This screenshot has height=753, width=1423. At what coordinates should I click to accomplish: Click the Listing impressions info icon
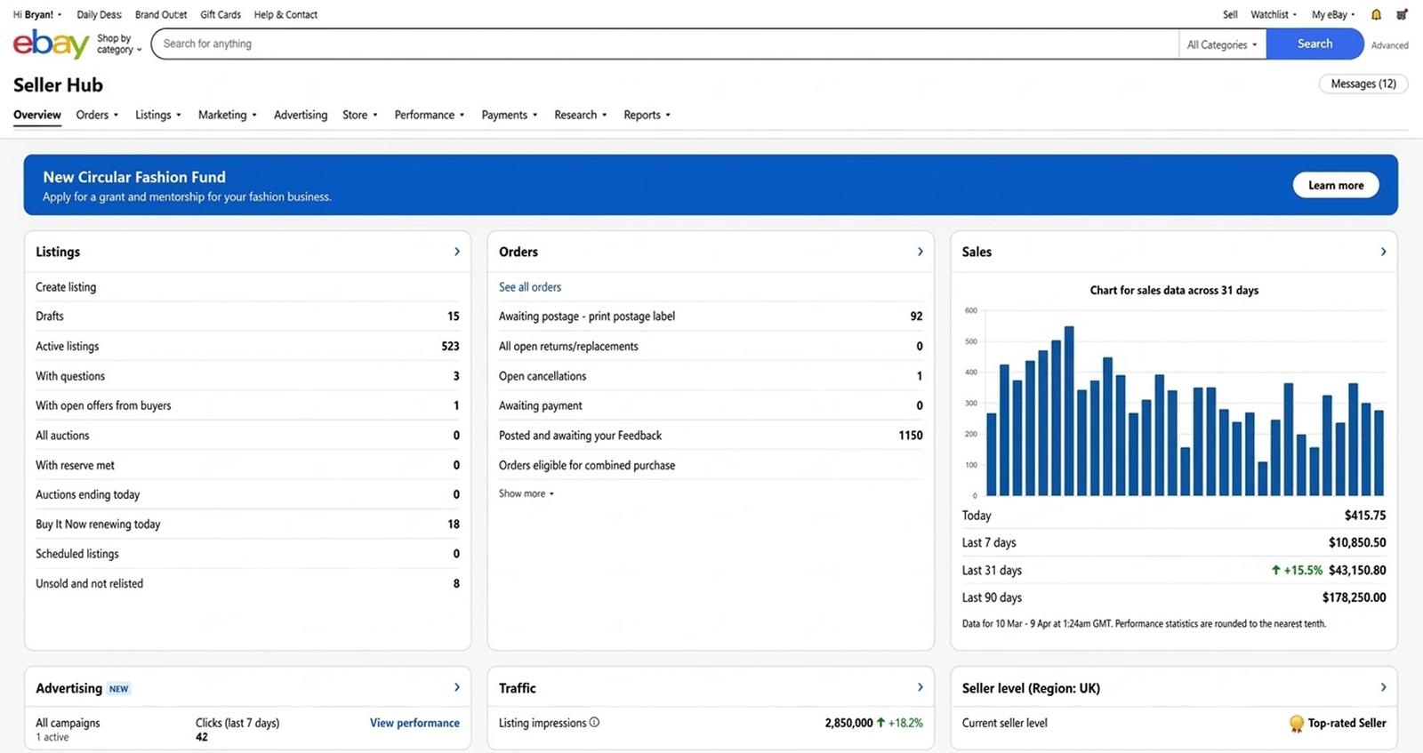coord(594,723)
